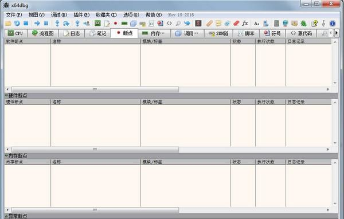344x219 pixels.
Task: Click the Step Over toolbar icon
Action: click(66, 24)
